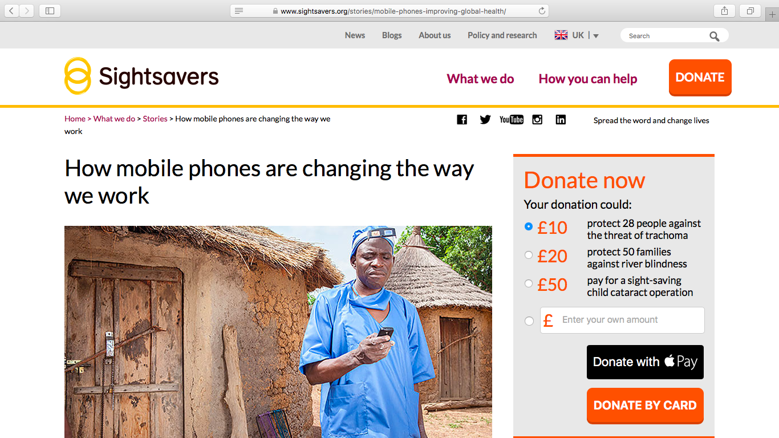Open Sightsavers Facebook page icon

click(462, 120)
